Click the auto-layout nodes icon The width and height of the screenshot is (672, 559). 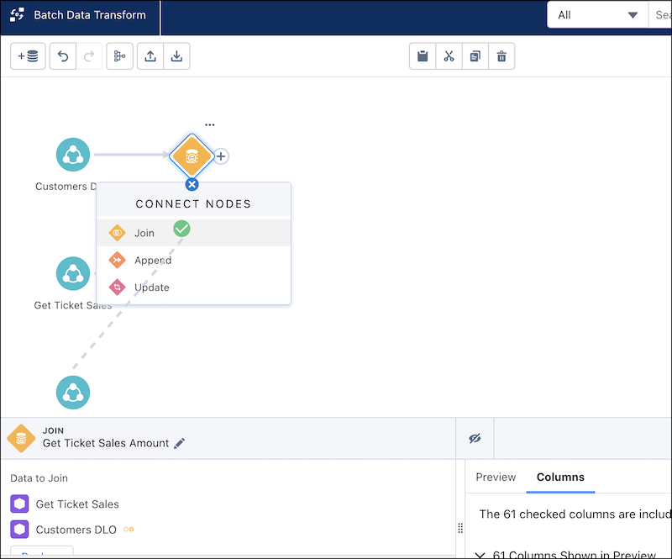click(119, 56)
